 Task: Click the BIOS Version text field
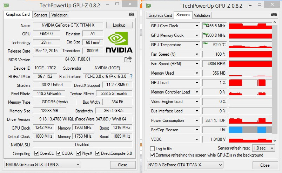[x=78, y=60]
